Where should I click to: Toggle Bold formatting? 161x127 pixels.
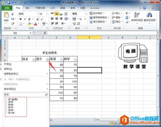point(20,19)
